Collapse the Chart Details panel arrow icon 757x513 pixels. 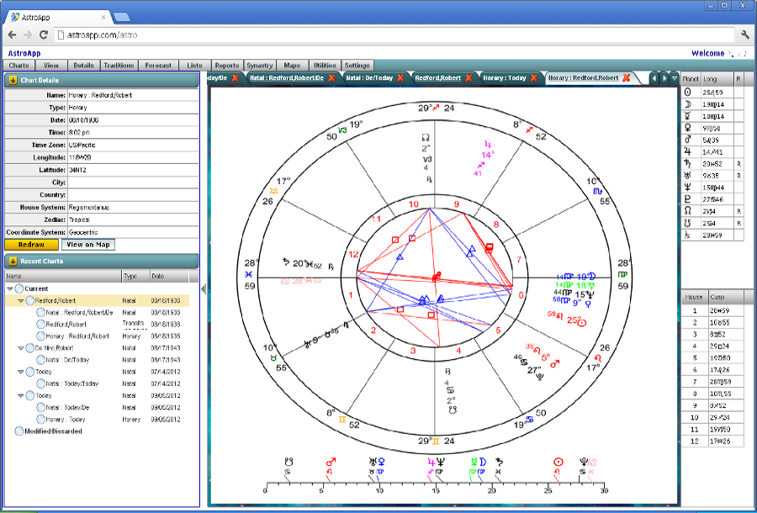click(x=13, y=80)
